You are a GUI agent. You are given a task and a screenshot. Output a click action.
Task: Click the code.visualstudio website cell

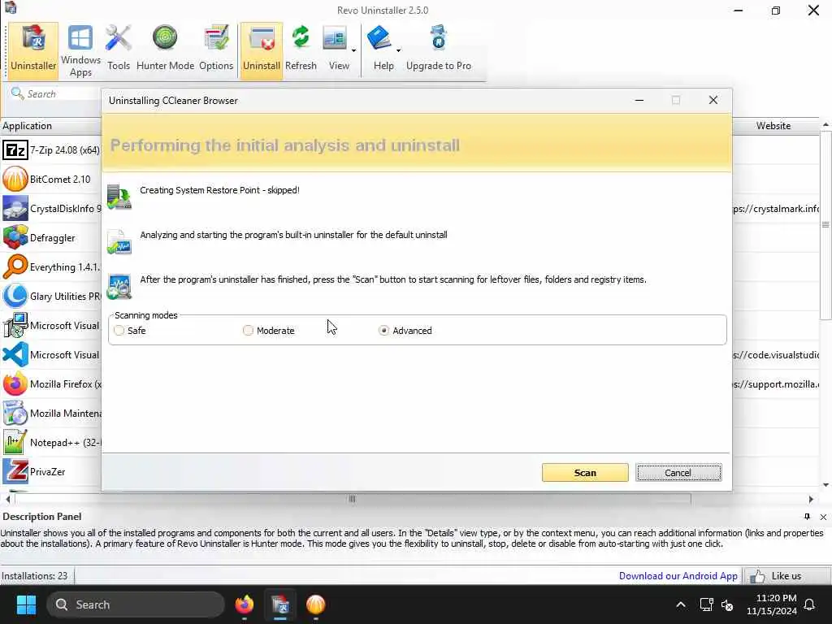pos(776,354)
